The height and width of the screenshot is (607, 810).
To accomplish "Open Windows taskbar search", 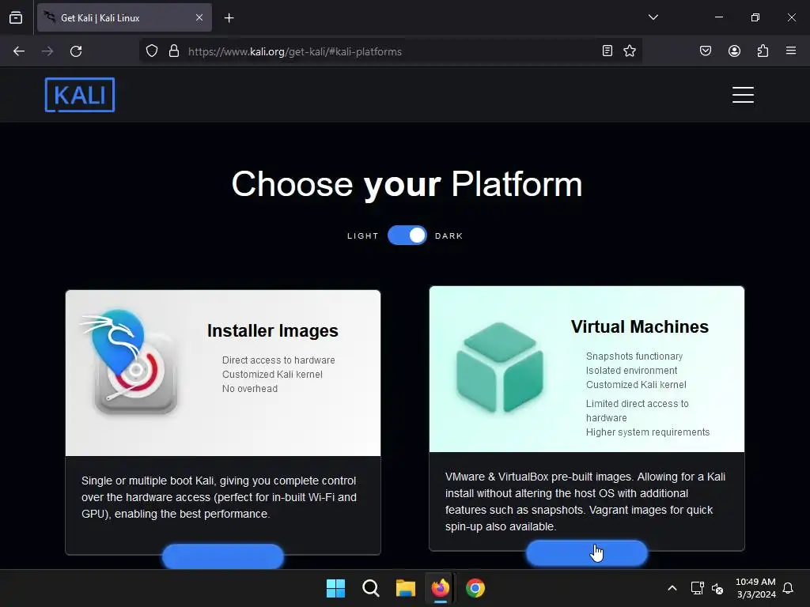I will (371, 588).
